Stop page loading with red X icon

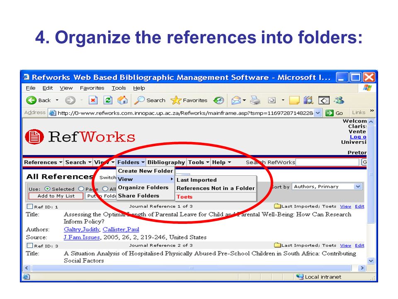(93, 100)
